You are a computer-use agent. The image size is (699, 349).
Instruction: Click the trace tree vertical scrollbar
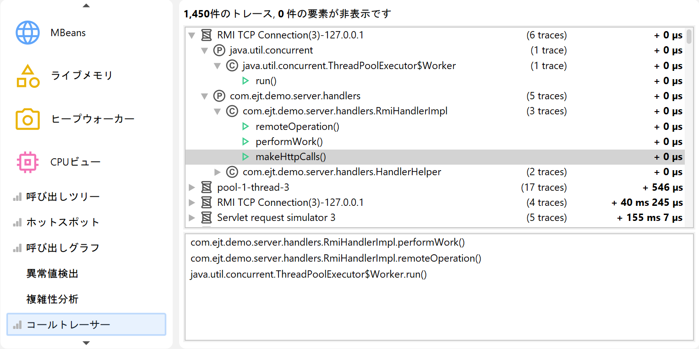(689, 37)
